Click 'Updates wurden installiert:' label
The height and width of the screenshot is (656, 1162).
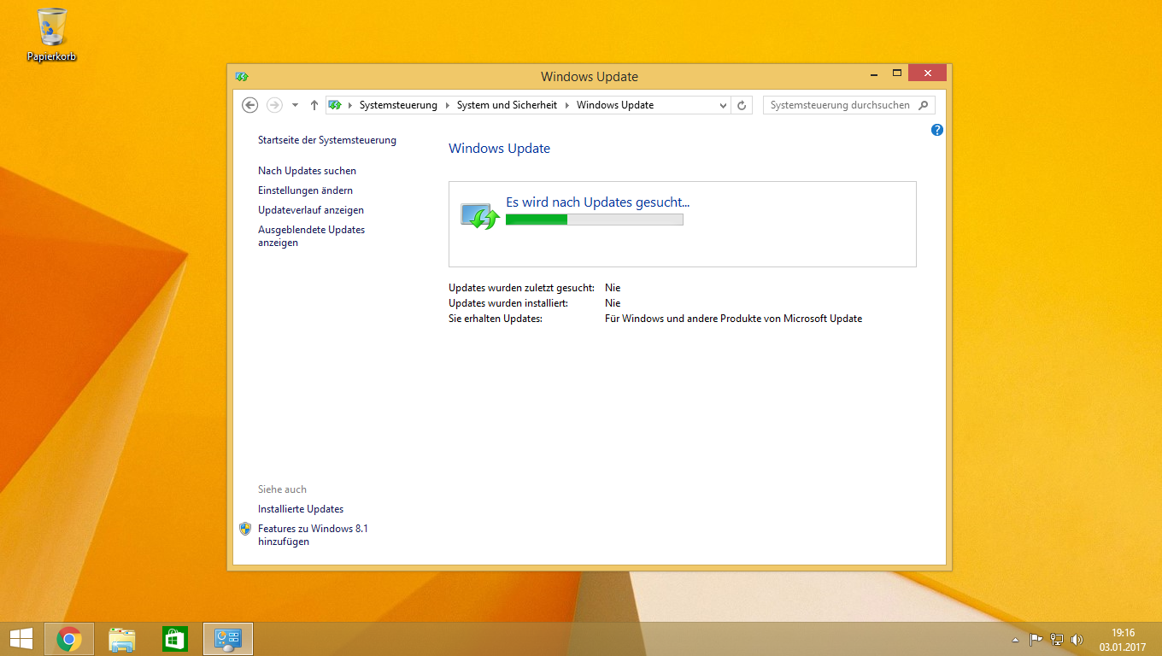point(508,303)
